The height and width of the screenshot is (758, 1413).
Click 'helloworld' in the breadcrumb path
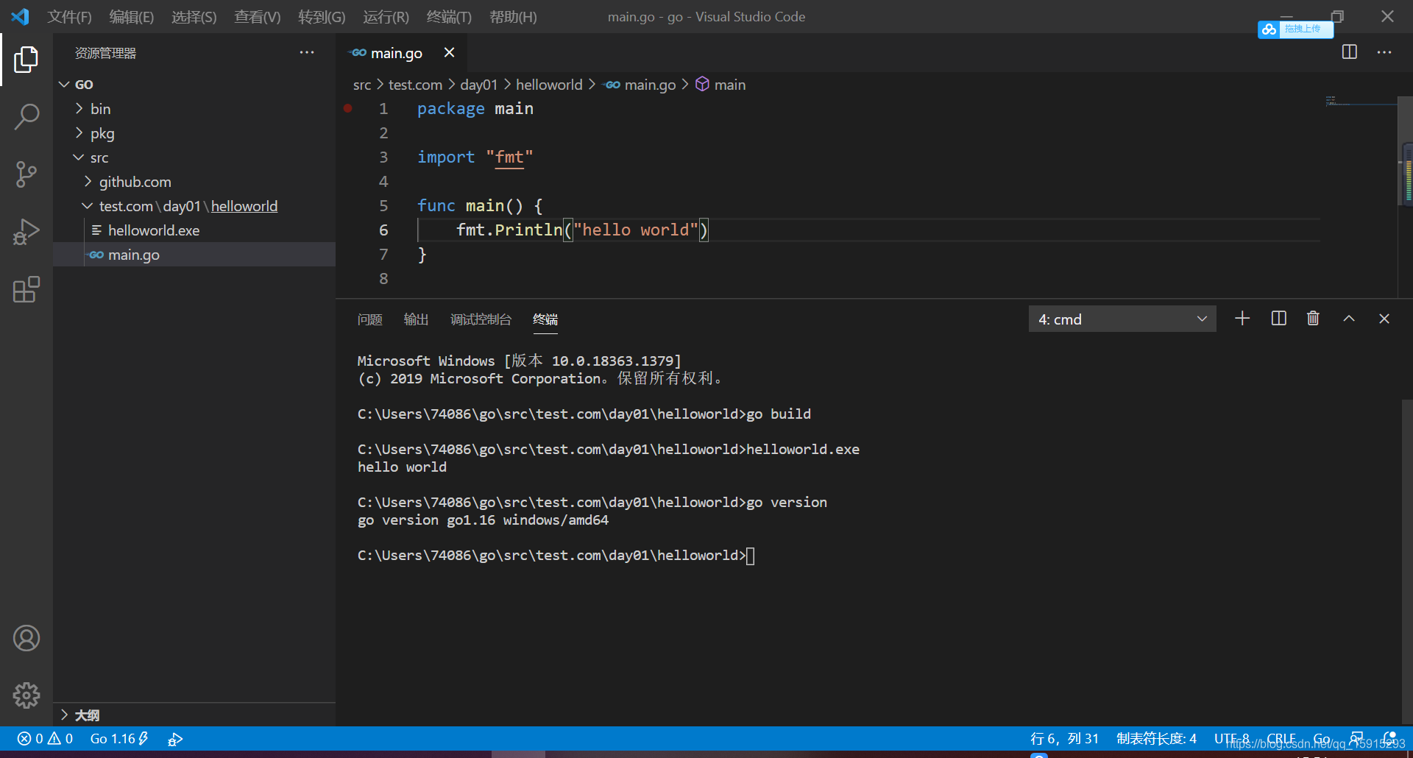(549, 85)
